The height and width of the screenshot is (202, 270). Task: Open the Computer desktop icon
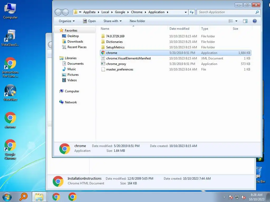tap(10, 11)
